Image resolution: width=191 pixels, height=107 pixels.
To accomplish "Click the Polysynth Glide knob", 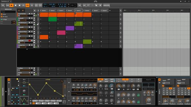I will [106, 100].
